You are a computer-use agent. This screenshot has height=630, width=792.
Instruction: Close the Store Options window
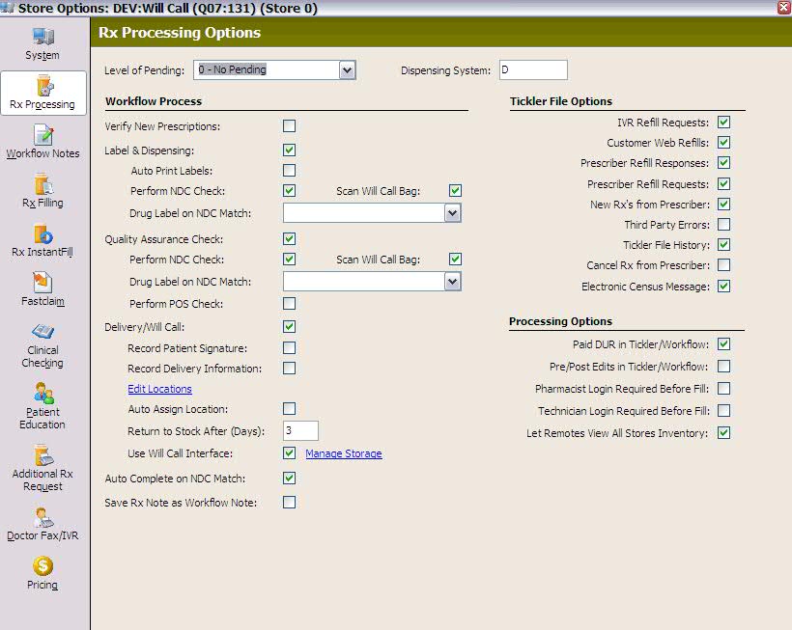pos(784,7)
